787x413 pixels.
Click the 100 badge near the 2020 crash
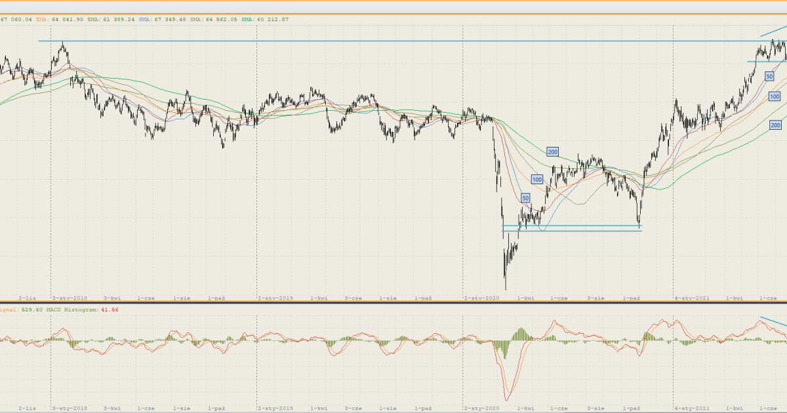537,180
